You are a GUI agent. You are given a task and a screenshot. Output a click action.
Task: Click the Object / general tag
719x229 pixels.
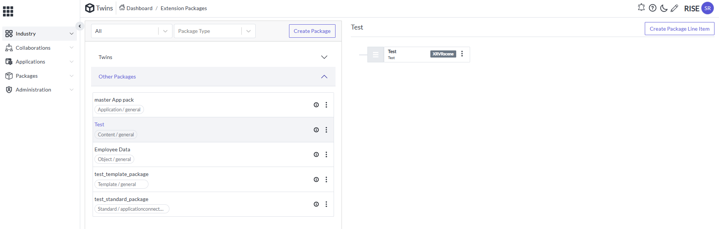[x=114, y=160]
